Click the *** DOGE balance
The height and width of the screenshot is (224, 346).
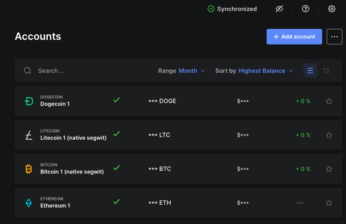pos(162,101)
